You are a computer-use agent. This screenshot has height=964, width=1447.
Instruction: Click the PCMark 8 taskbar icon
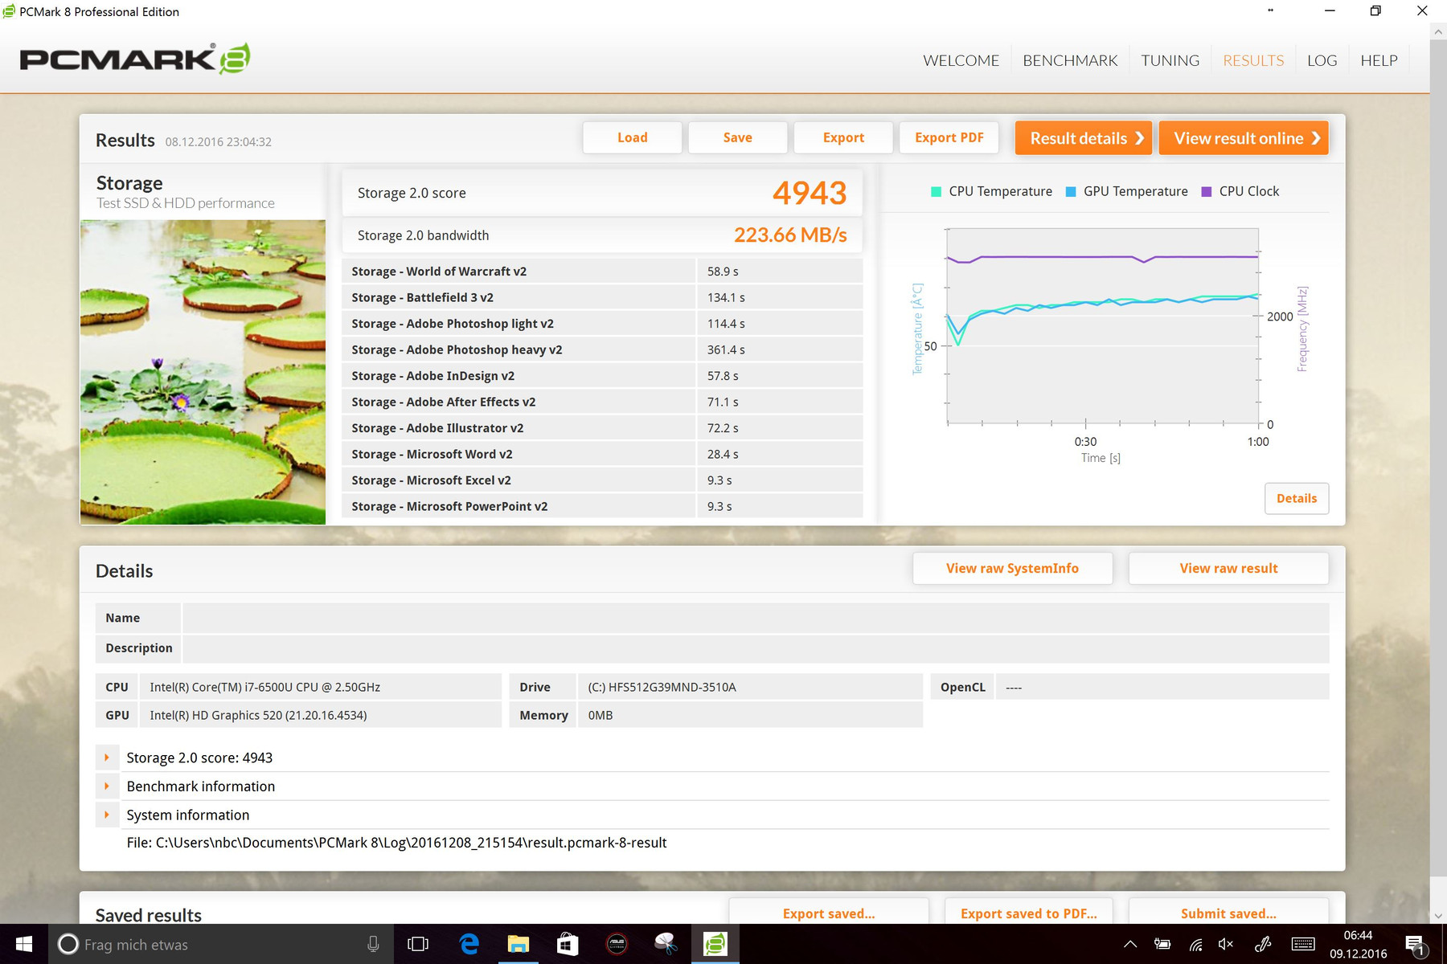point(715,944)
